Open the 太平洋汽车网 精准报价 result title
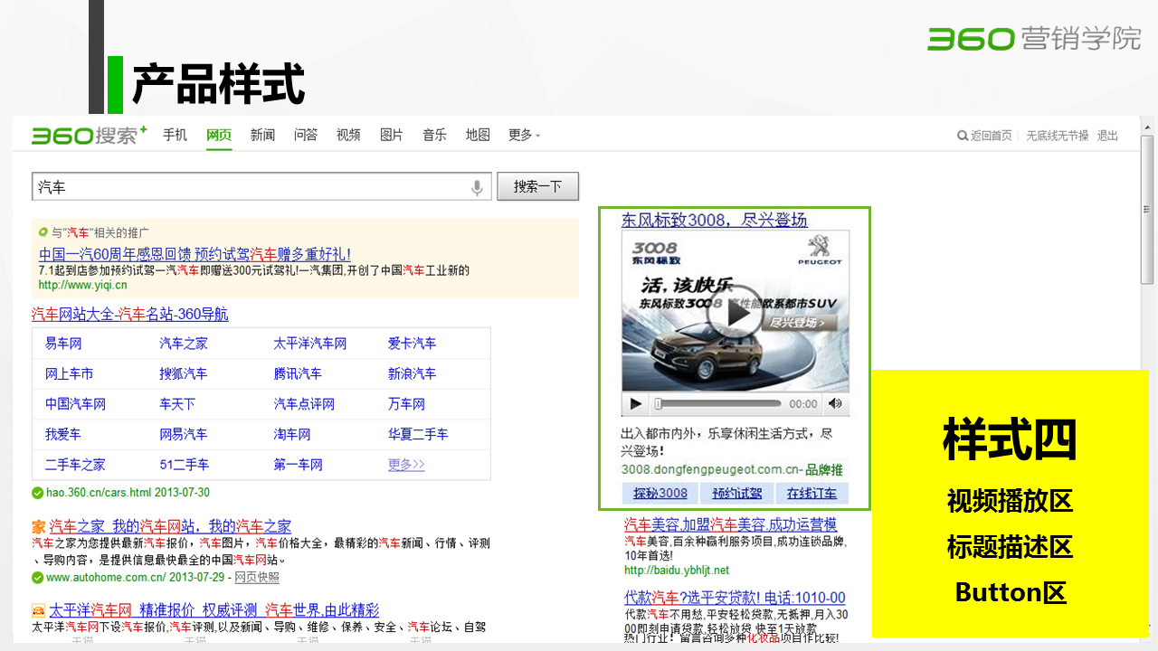This screenshot has width=1158, height=651. click(x=214, y=610)
